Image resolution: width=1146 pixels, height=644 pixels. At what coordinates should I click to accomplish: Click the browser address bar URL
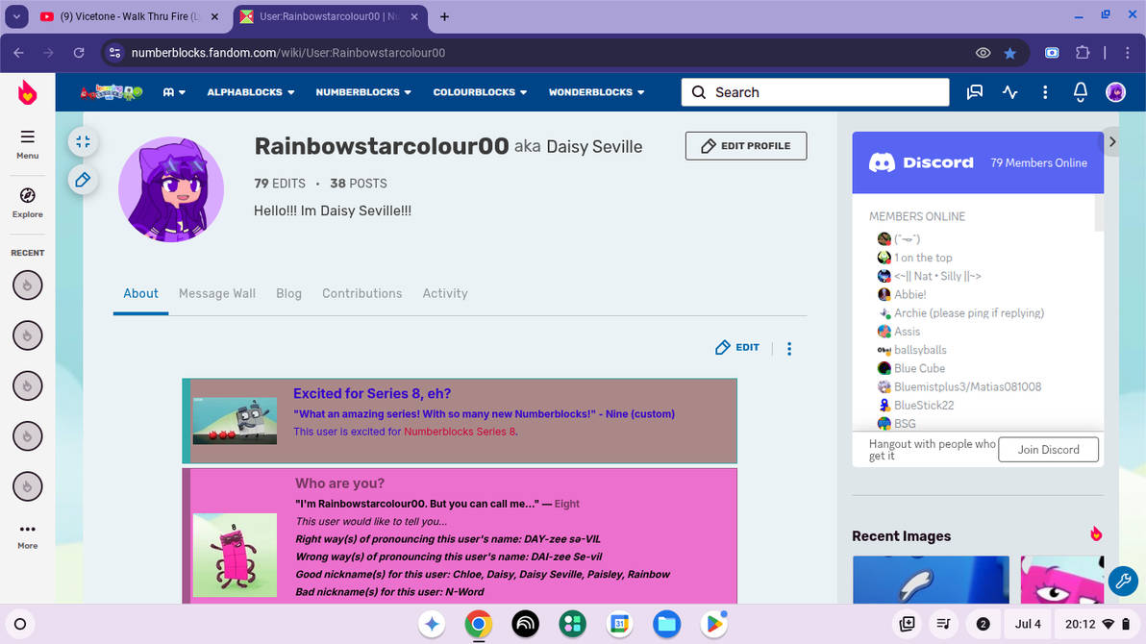[288, 53]
